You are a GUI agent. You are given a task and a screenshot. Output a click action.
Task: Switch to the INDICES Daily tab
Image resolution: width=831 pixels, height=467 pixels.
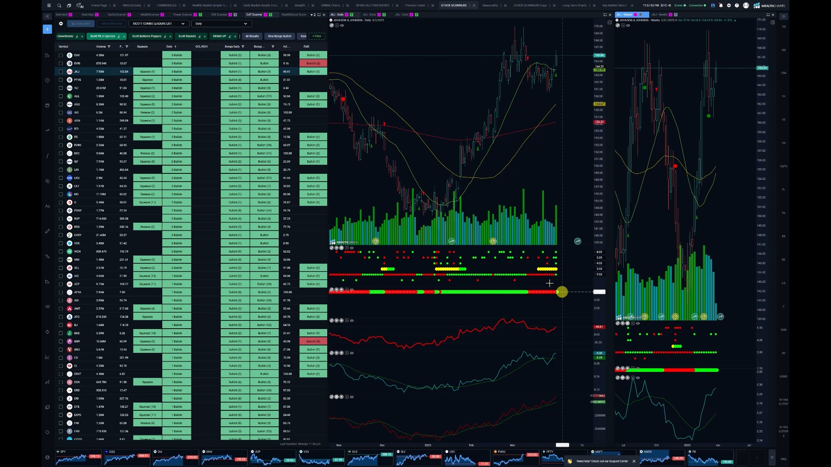click(132, 6)
